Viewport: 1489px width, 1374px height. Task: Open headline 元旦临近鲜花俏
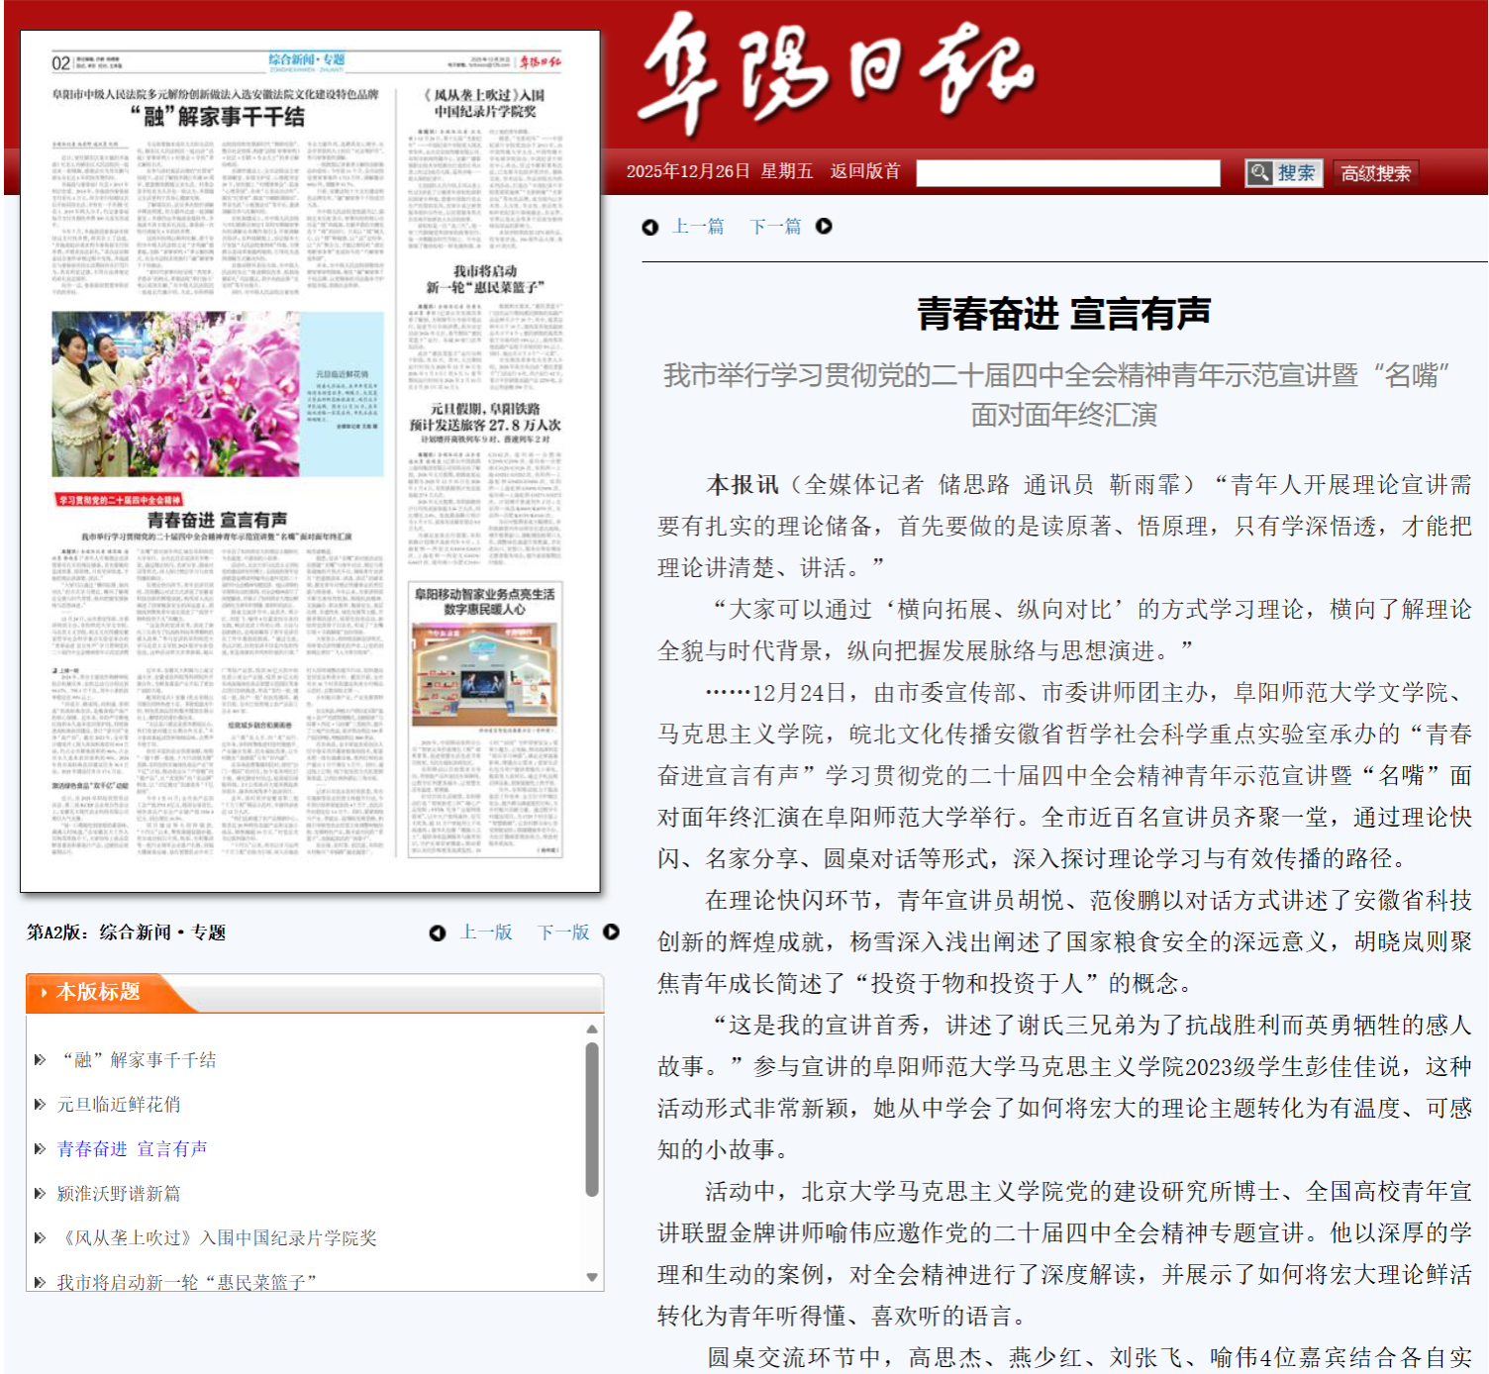[119, 1105]
